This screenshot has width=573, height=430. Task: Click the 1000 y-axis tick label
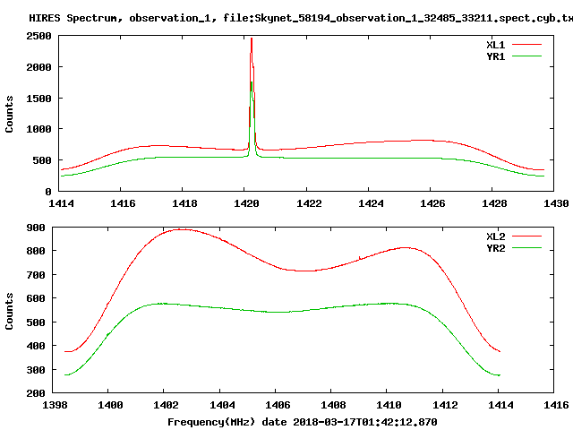[38, 129]
